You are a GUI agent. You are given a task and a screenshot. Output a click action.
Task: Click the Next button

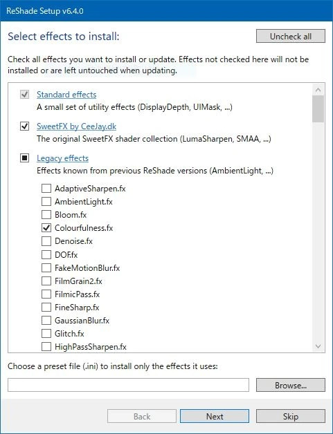[x=215, y=416]
